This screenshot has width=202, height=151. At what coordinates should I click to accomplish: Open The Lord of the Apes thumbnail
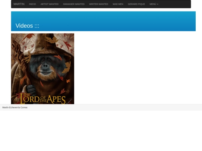tap(43, 69)
